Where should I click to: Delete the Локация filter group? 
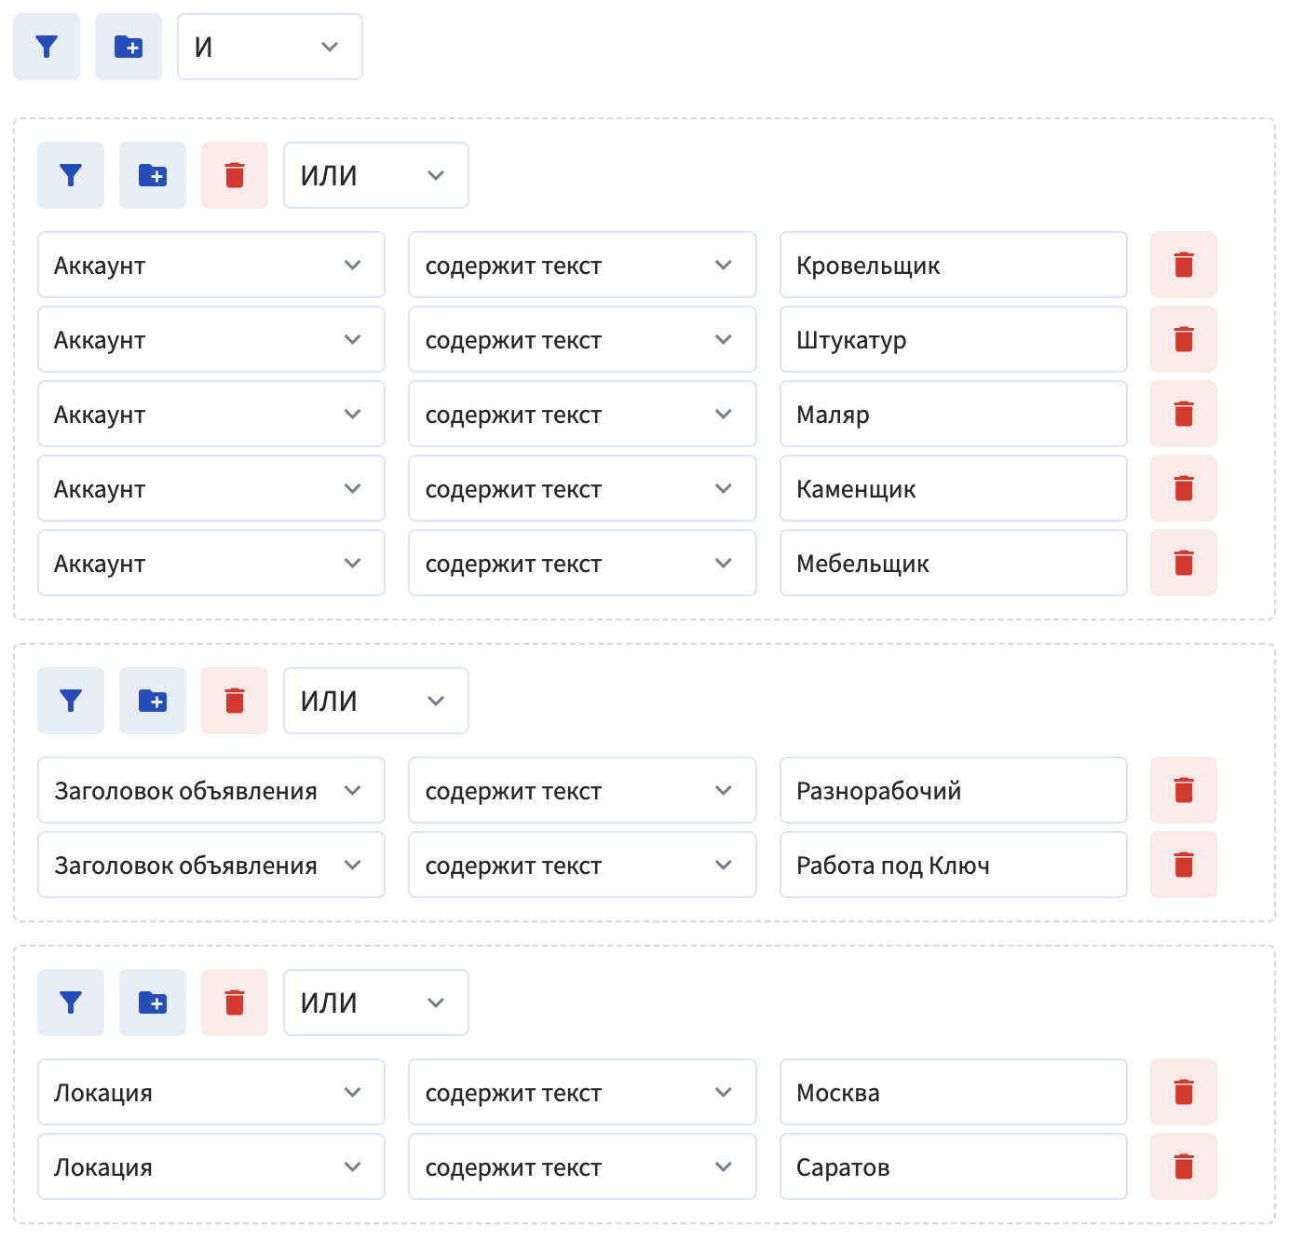click(235, 1002)
